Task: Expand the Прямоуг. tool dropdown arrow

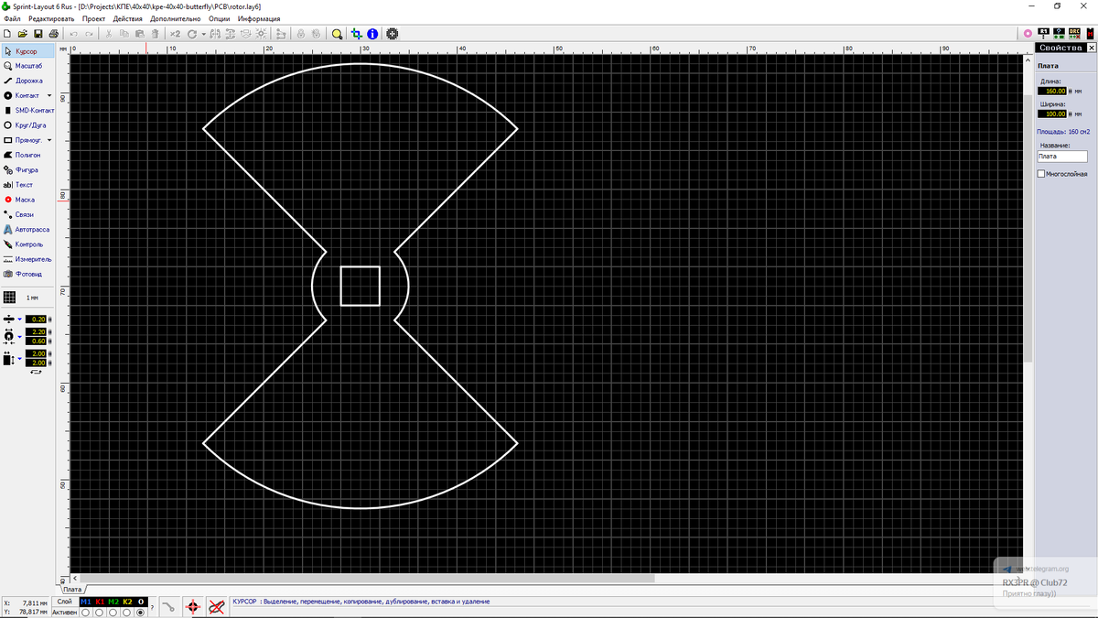Action: (49, 140)
